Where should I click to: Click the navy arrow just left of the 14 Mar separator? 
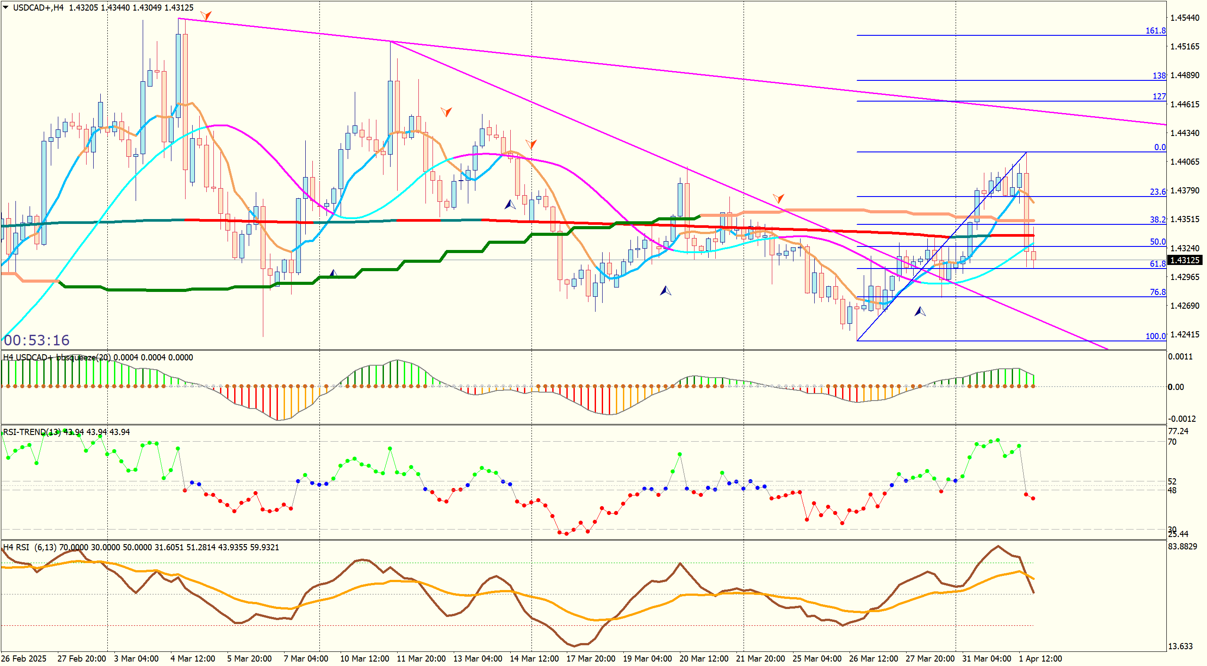[x=510, y=204]
